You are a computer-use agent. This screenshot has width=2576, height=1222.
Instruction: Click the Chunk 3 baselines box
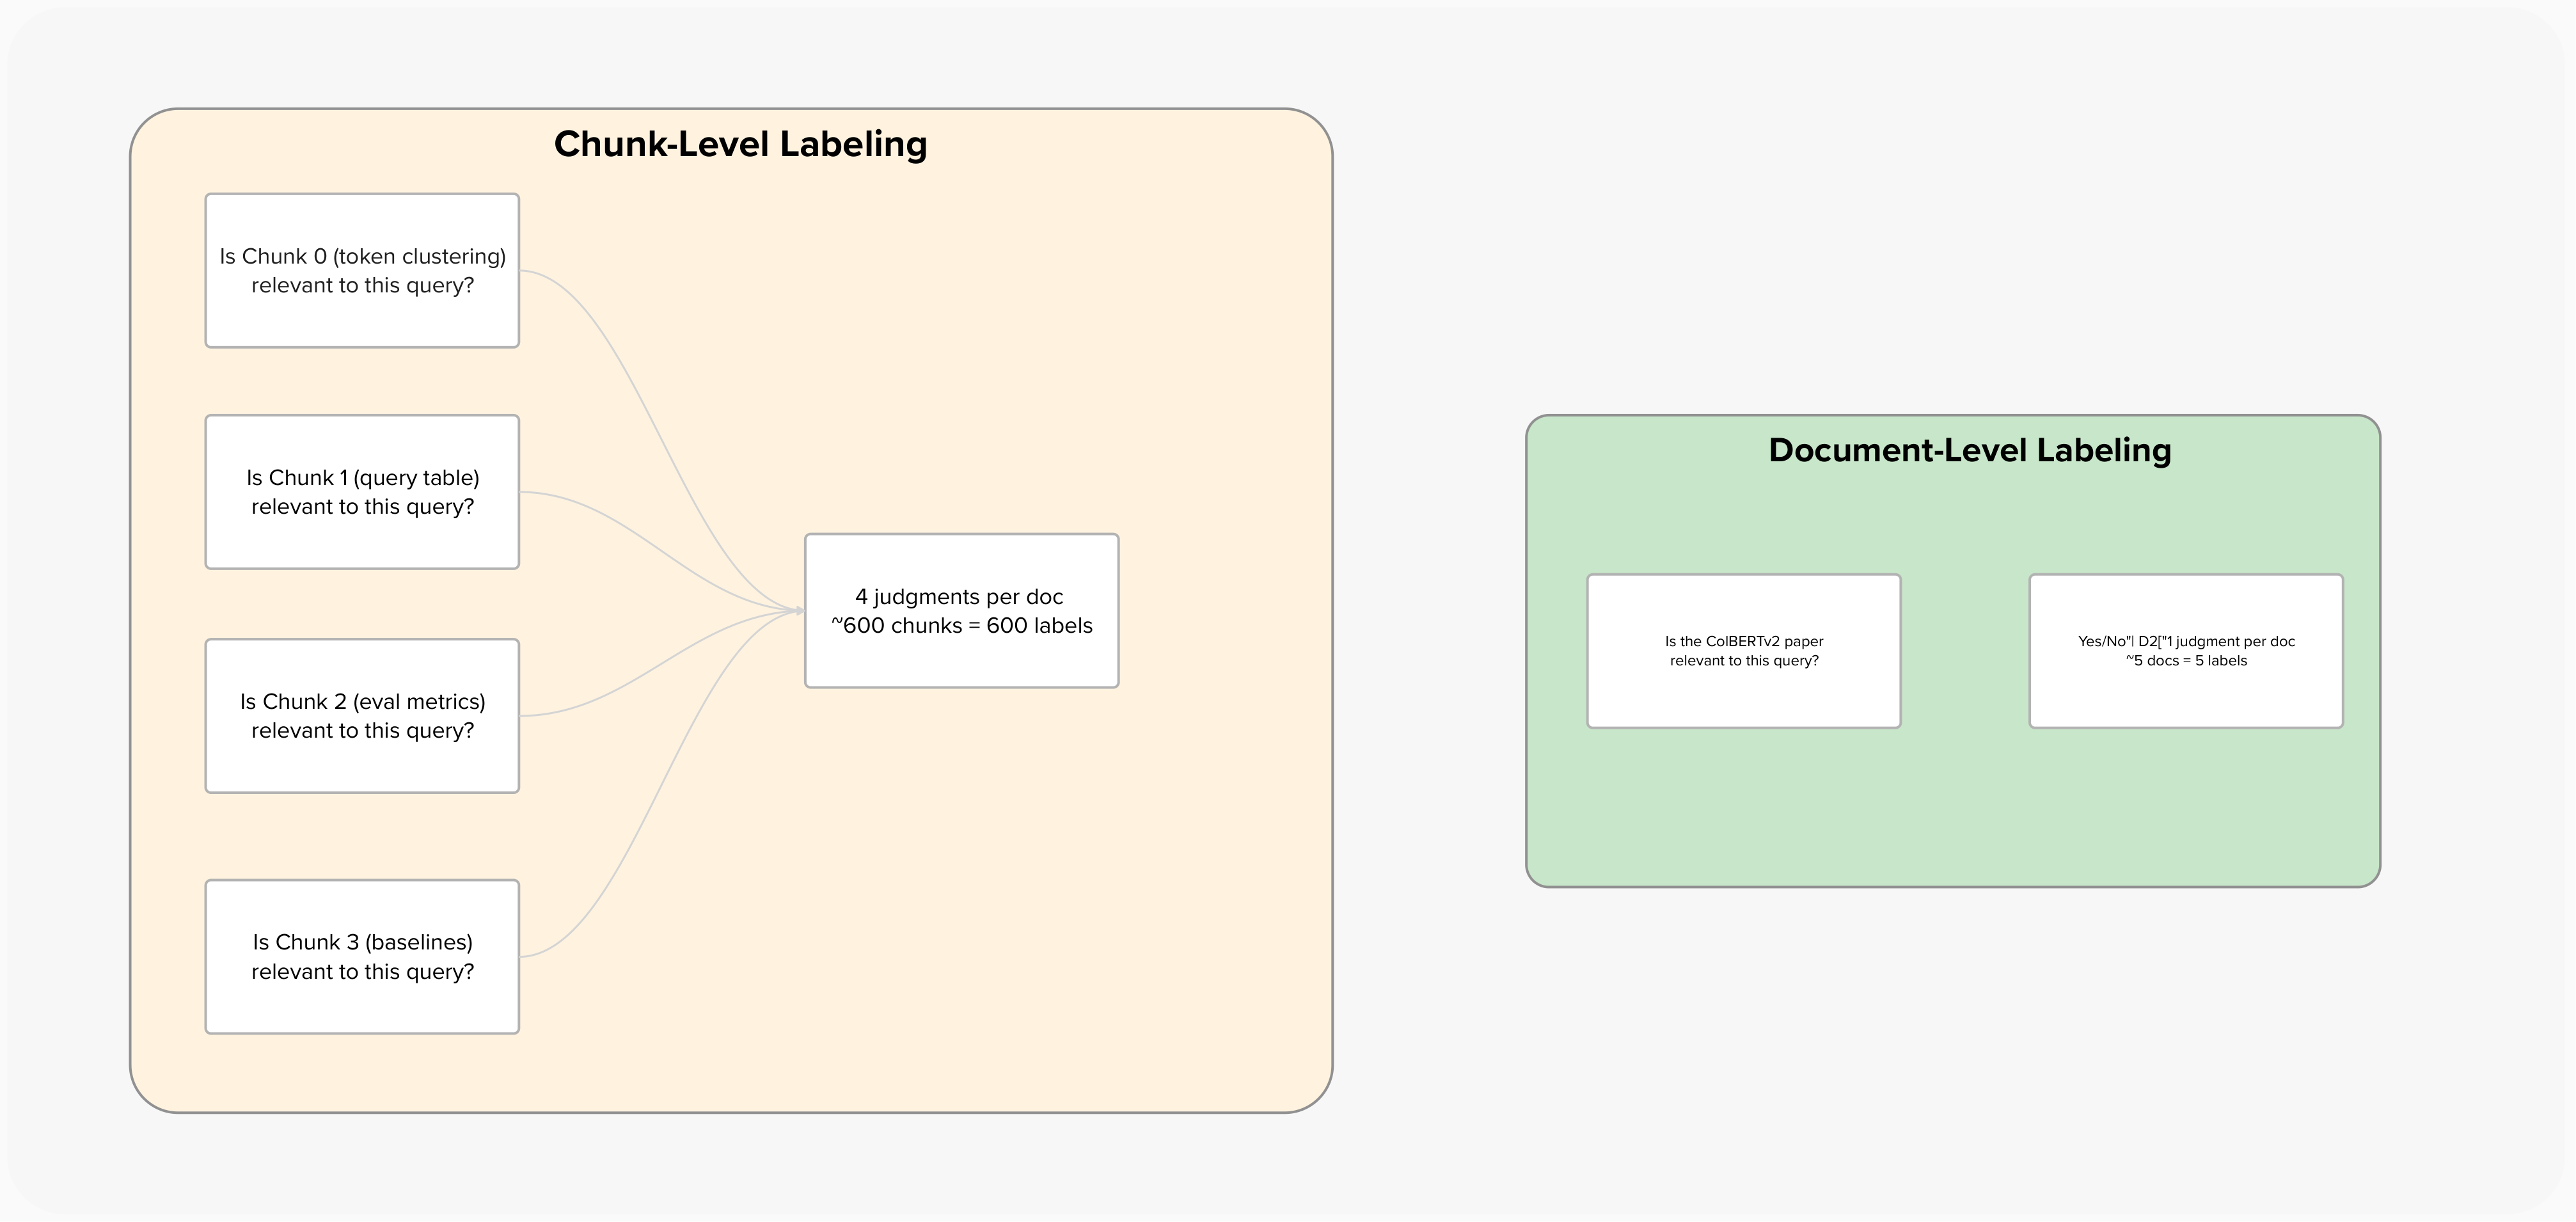point(362,956)
